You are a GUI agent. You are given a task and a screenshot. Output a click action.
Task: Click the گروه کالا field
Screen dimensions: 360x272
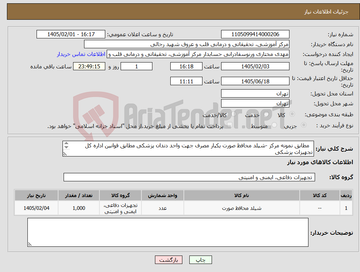point(189,177)
